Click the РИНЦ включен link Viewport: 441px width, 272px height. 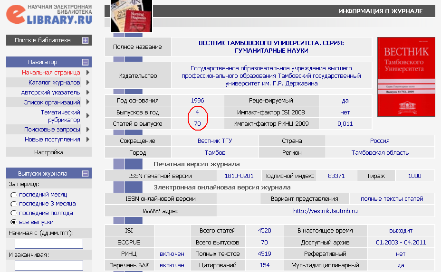click(172, 254)
